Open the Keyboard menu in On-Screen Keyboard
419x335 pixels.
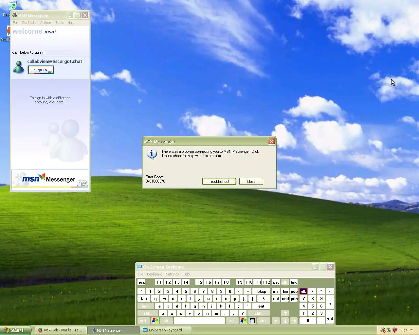(155, 274)
